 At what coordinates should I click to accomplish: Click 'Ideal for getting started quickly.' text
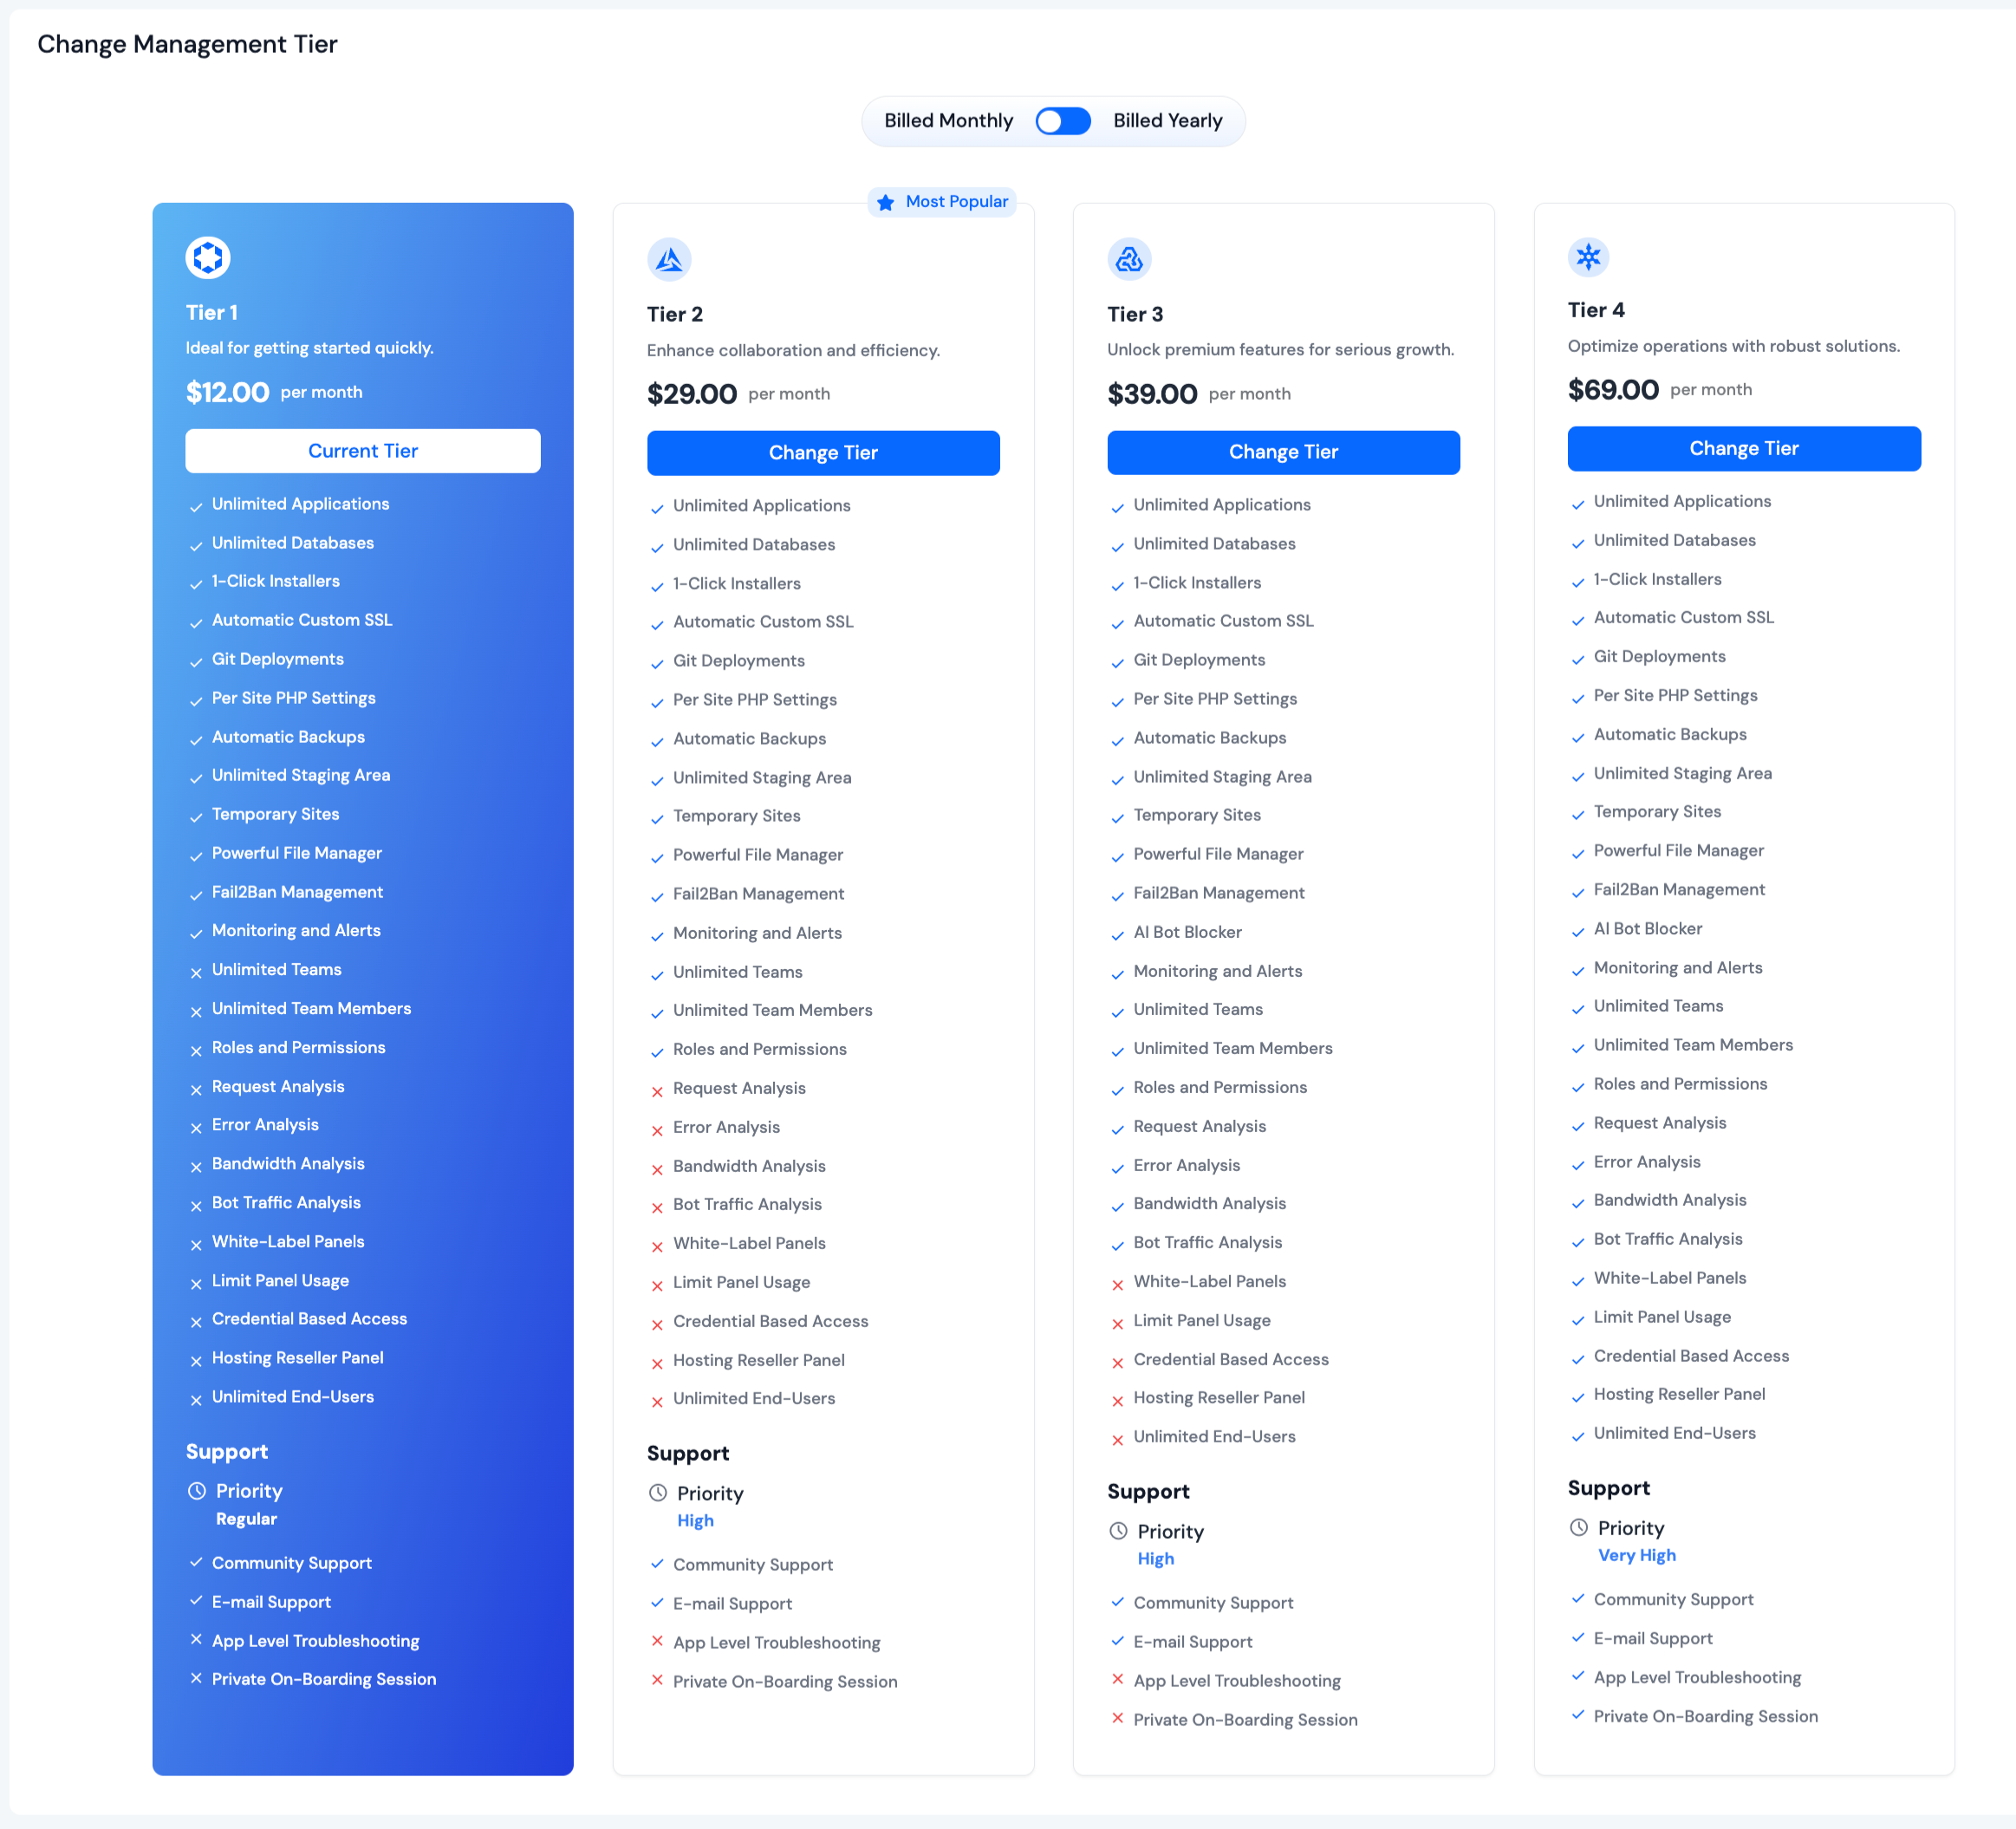tap(310, 348)
